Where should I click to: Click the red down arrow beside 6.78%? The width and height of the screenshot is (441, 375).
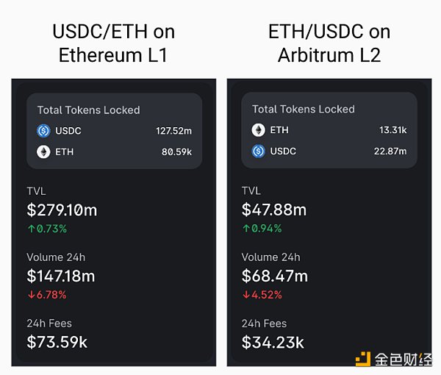tap(30, 295)
